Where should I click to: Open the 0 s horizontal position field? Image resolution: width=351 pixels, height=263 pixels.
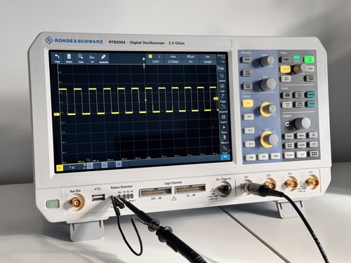click(190, 62)
